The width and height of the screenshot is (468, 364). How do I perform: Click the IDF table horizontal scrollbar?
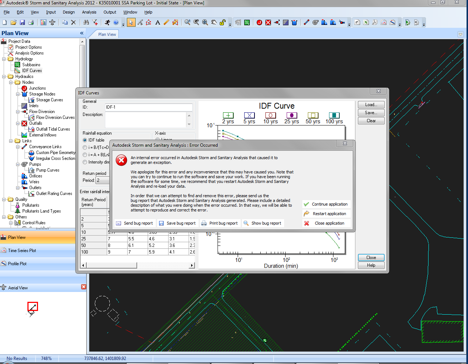click(137, 265)
